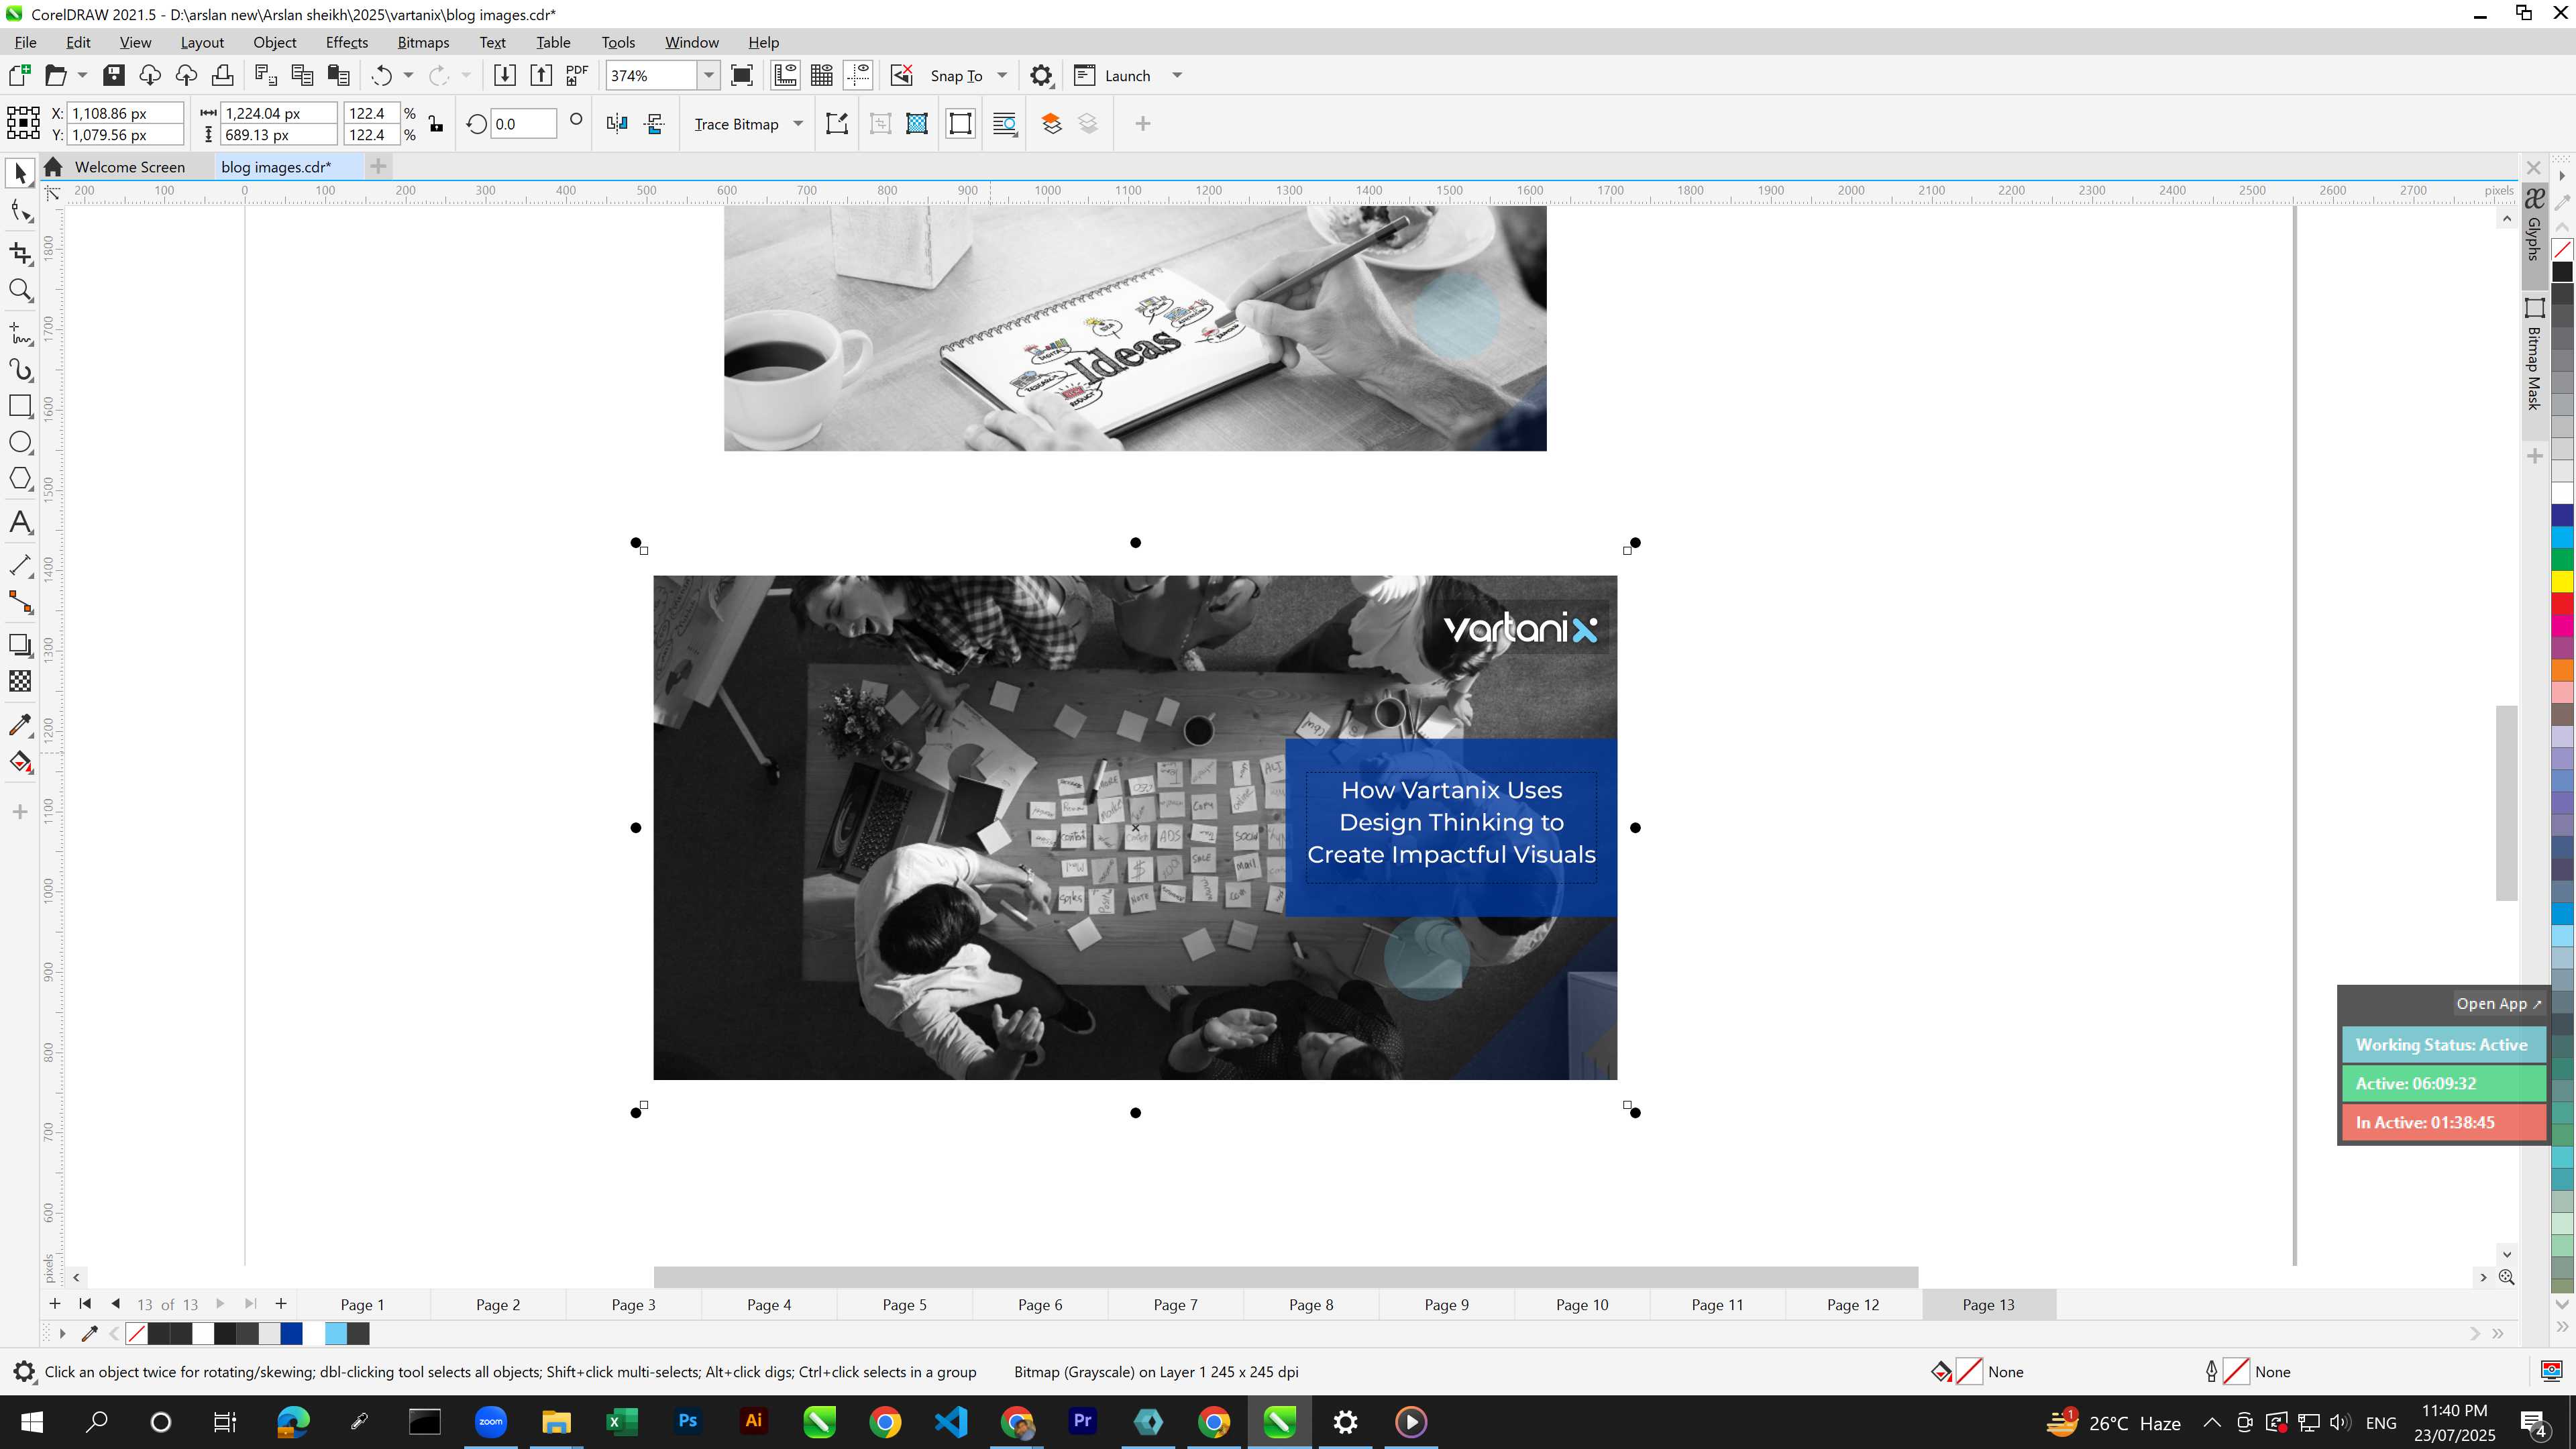Select the Zoom tool in the toolbox
This screenshot has width=2576, height=1449.
[x=20, y=291]
